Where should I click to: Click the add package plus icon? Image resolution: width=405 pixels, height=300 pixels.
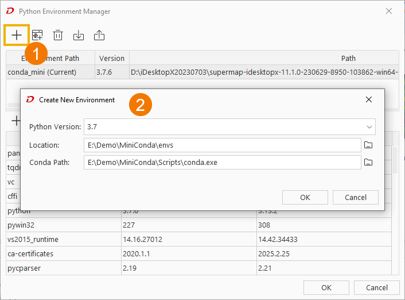[16, 121]
